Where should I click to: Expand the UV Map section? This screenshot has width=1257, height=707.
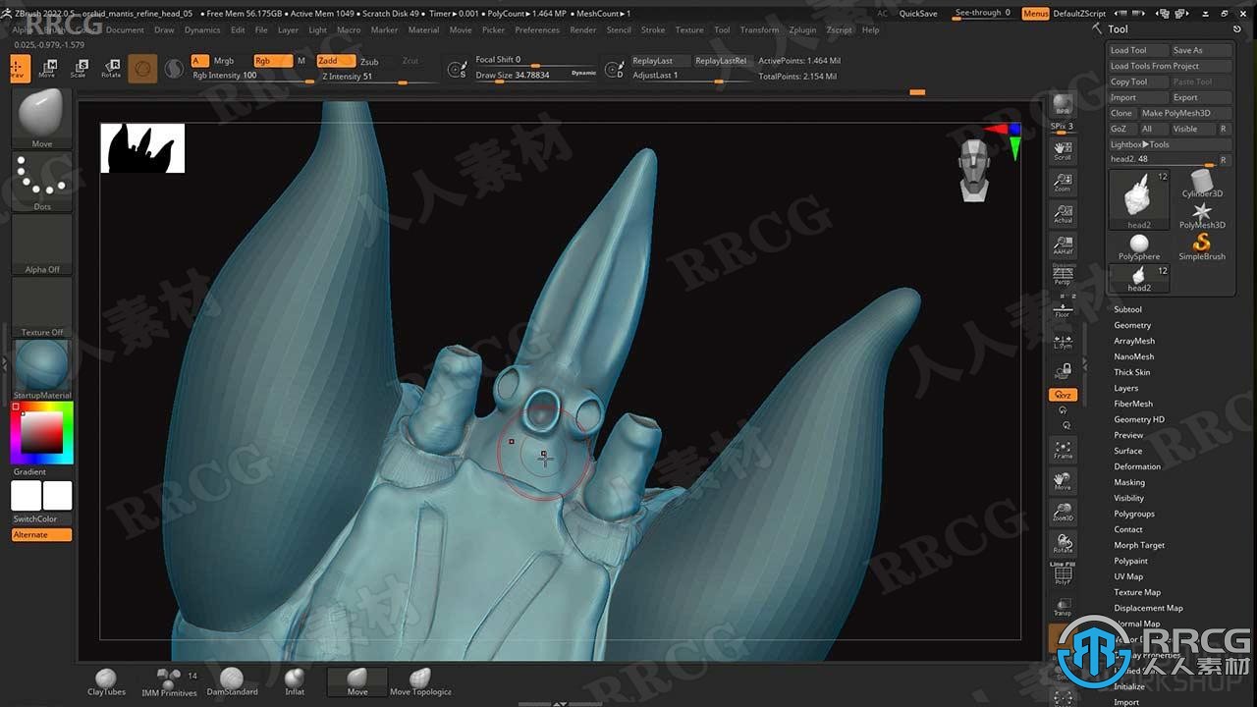pyautogui.click(x=1128, y=576)
